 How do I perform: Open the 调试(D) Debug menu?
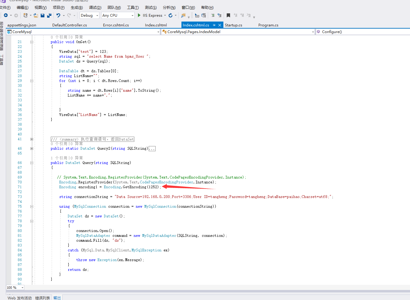click(95, 7)
